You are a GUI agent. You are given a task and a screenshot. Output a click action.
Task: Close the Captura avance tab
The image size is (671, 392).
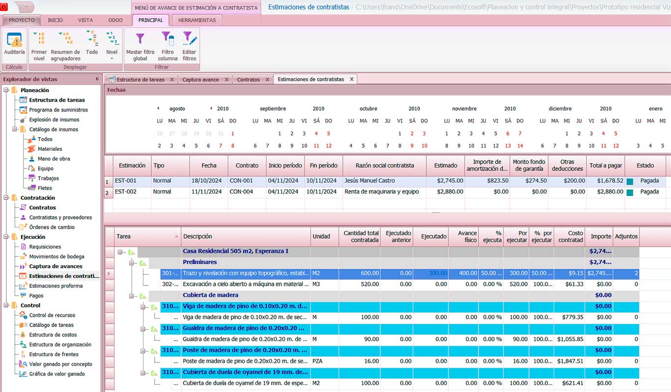(226, 80)
